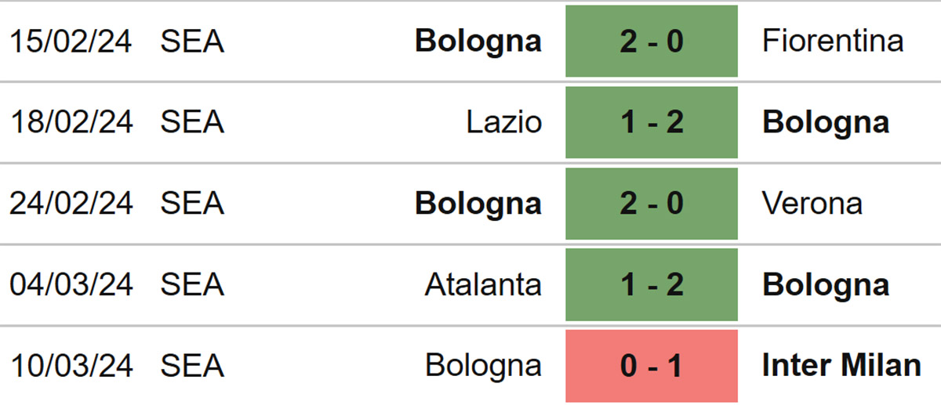This screenshot has width=941, height=405.
Task: Select the date 18/02/24
Action: coord(72,122)
